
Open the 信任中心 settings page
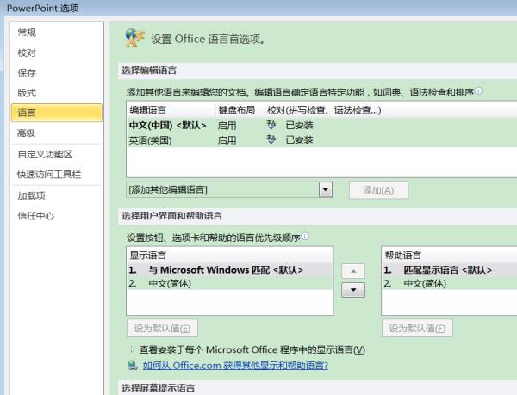36,216
